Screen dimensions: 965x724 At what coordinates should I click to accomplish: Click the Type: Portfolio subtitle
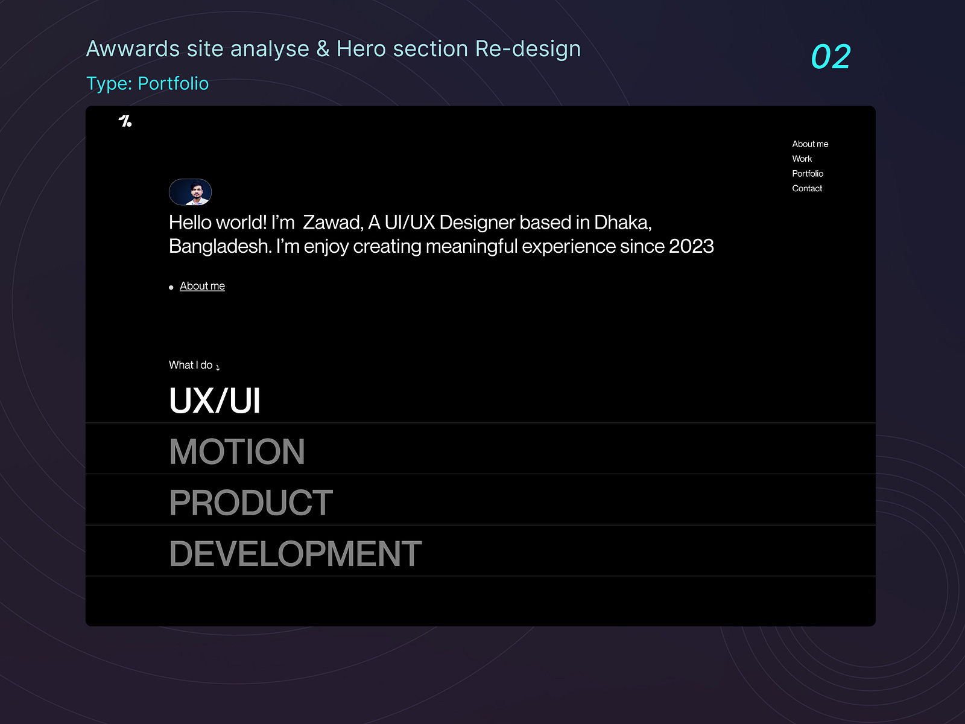tap(147, 83)
